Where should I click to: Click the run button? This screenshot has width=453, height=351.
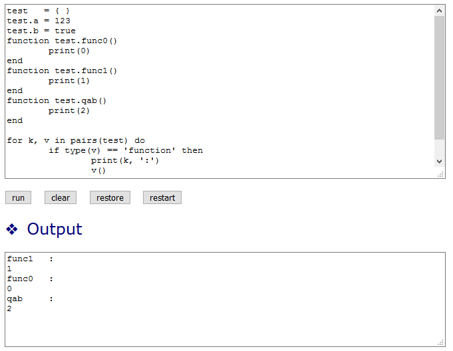(x=18, y=197)
